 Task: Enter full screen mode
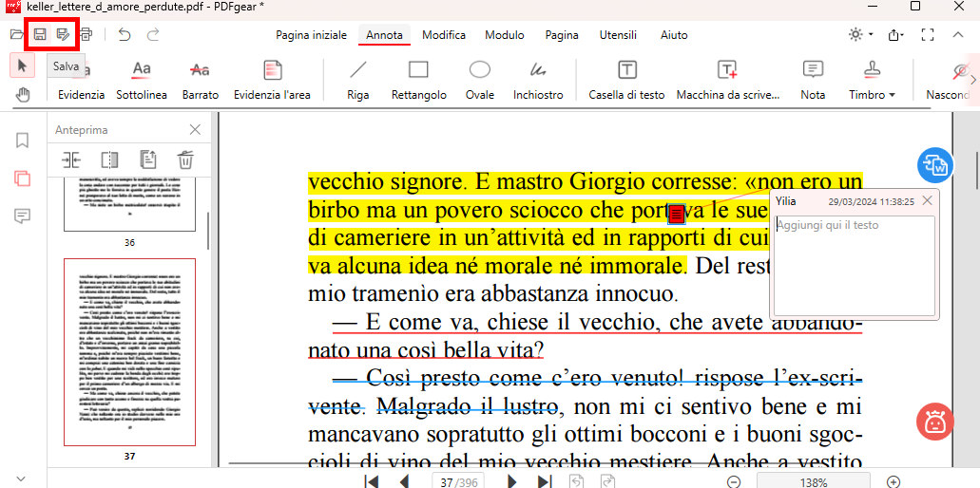tap(928, 35)
